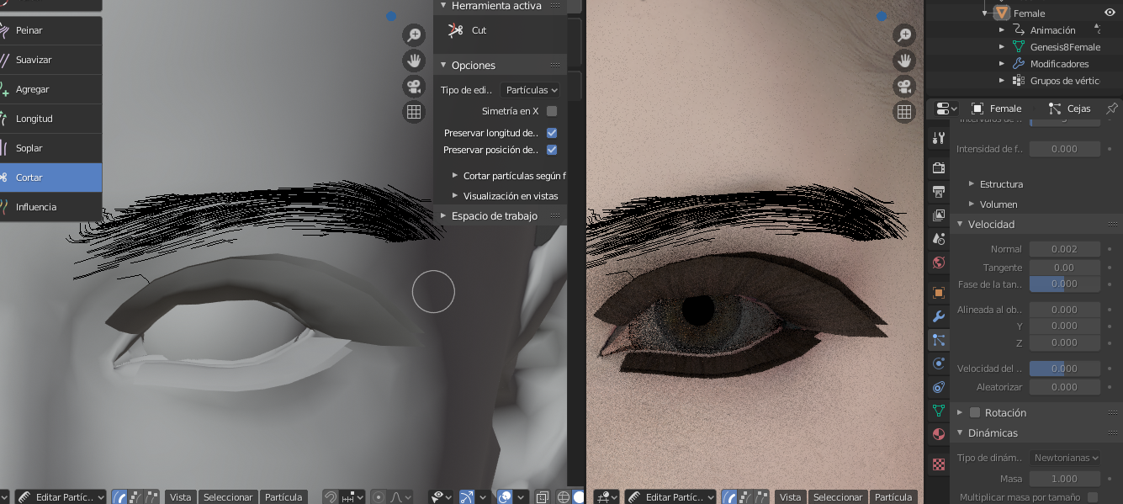
Task: Select the Agregar add-hair tool
Action: 50,89
